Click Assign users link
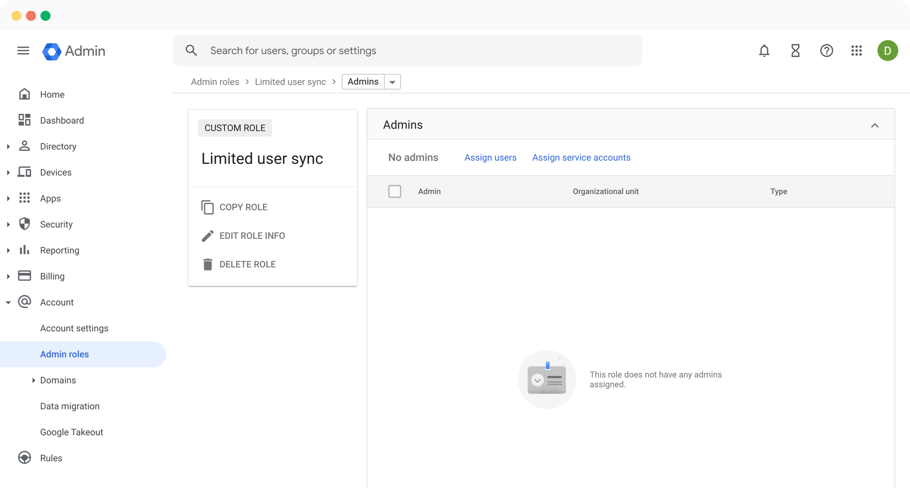 click(x=490, y=158)
